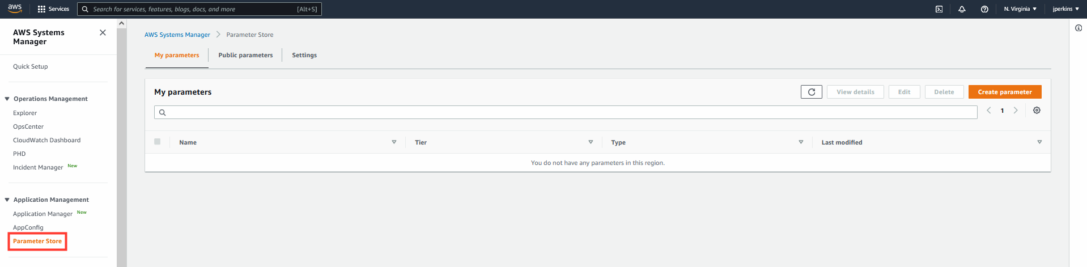The height and width of the screenshot is (267, 1087).
Task: Switch to the Settings tab
Action: coord(304,55)
